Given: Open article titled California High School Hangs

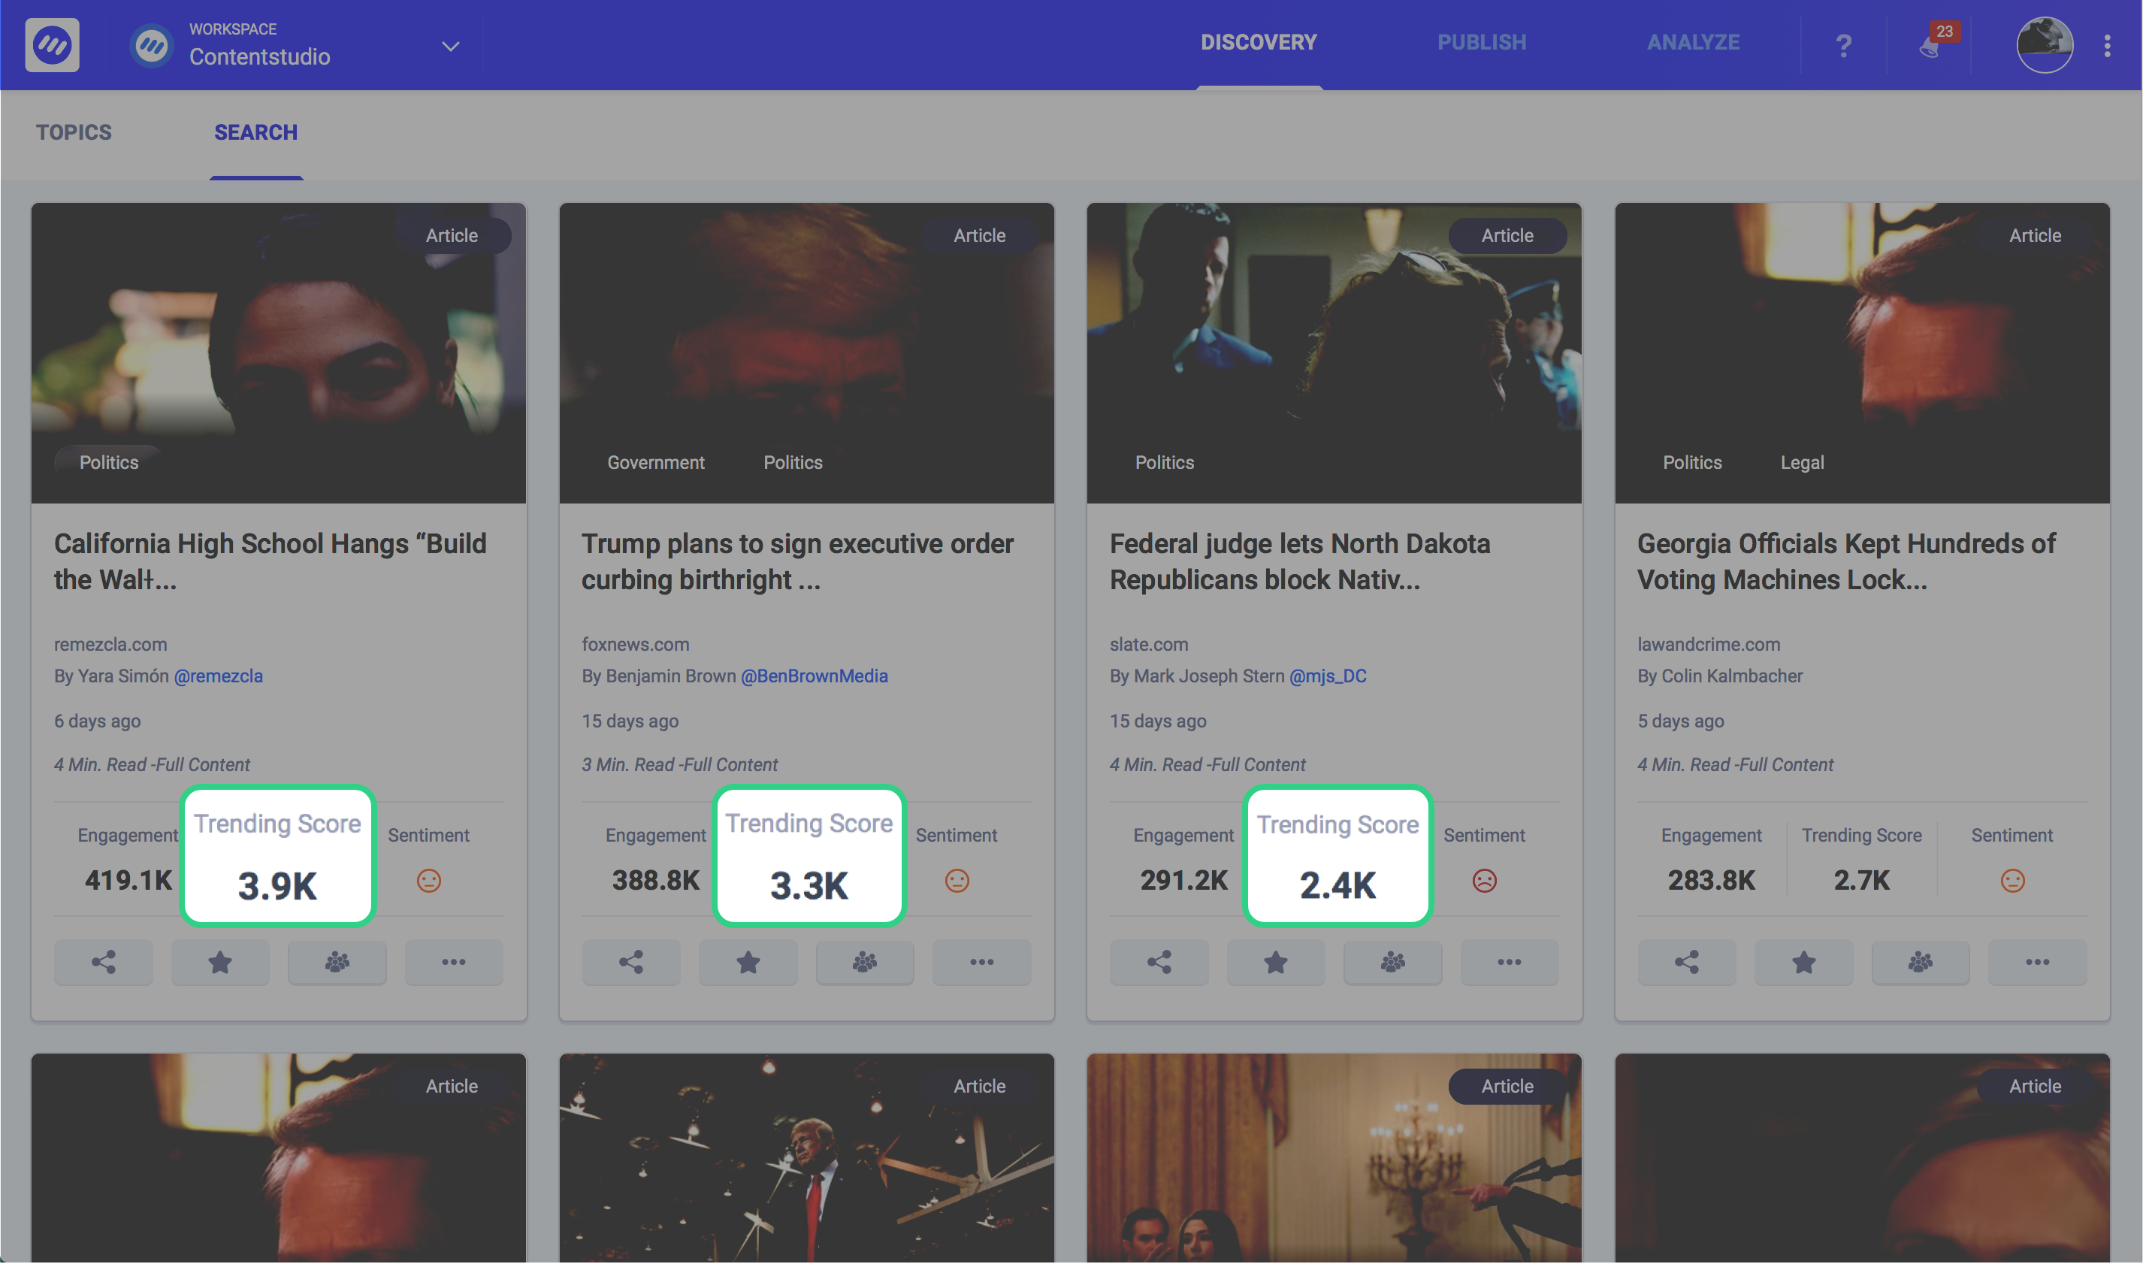Looking at the screenshot, I should 270,561.
